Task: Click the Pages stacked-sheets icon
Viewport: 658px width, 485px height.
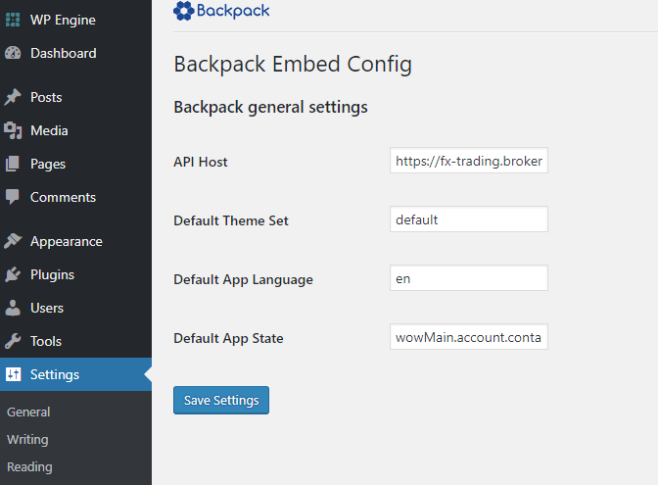Action: click(13, 164)
